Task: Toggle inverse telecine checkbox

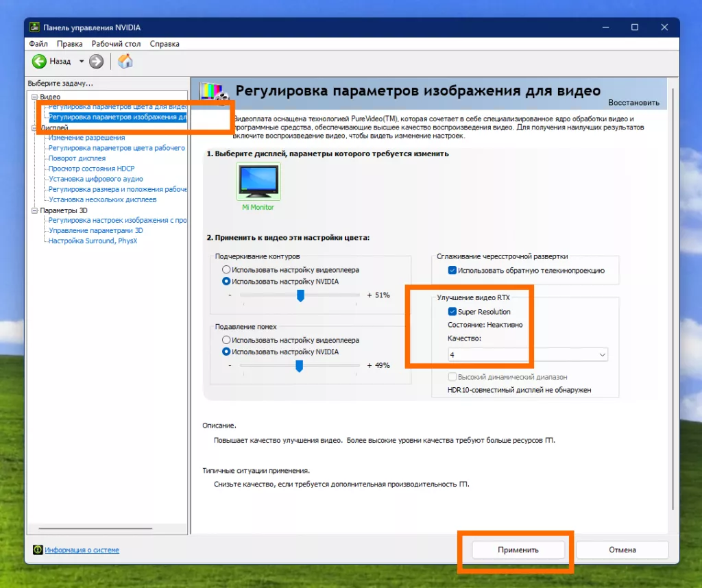Action: 452,270
